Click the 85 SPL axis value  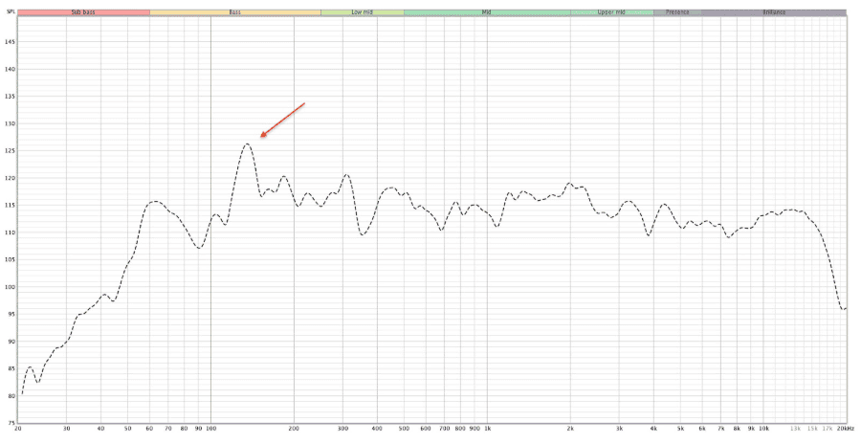11,369
